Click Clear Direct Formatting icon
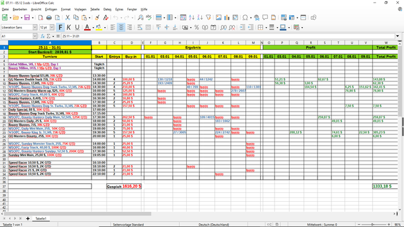 coord(105,18)
